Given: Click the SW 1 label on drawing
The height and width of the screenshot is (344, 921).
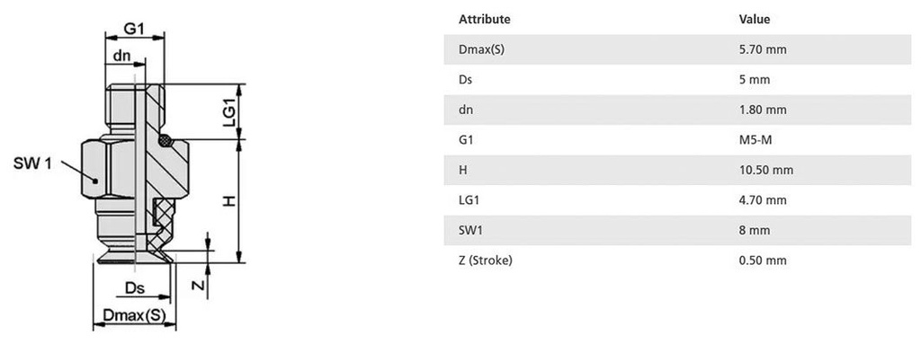Looking at the screenshot, I should point(31,164).
